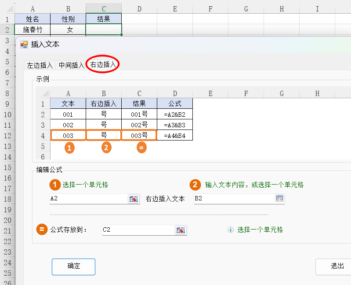Click the orange number 1 badge beside 选择一个单元格
The height and width of the screenshot is (285, 351).
coord(54,185)
